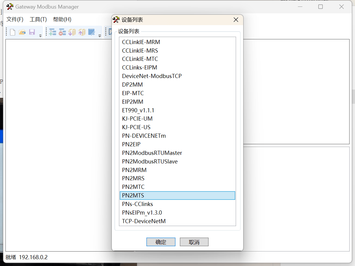Select PNsEIPm_v1.3.0 in device list
Screen dimensions: 355x266
(177, 213)
